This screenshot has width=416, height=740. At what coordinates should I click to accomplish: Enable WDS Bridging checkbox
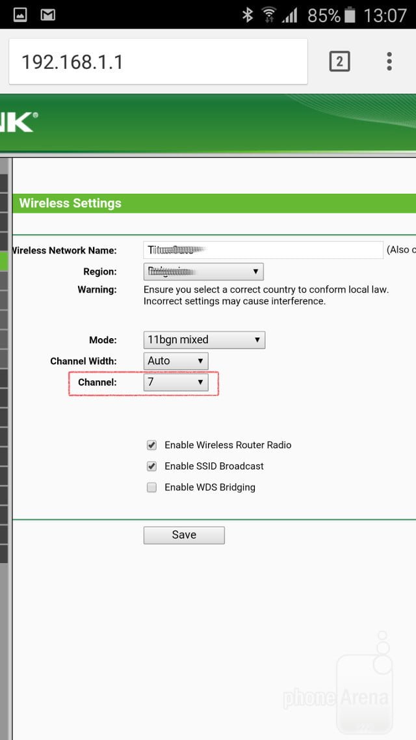[x=151, y=487]
